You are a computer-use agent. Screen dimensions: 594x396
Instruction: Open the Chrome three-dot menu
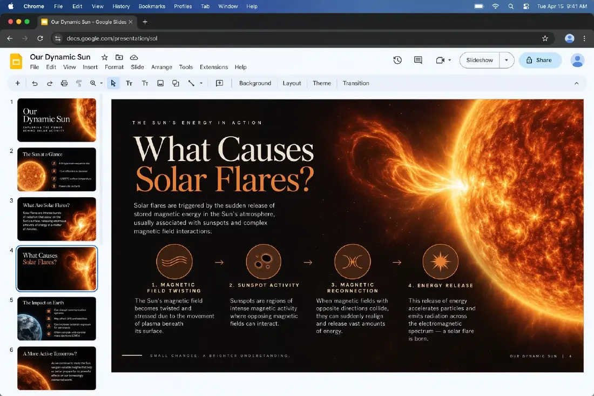pyautogui.click(x=584, y=38)
